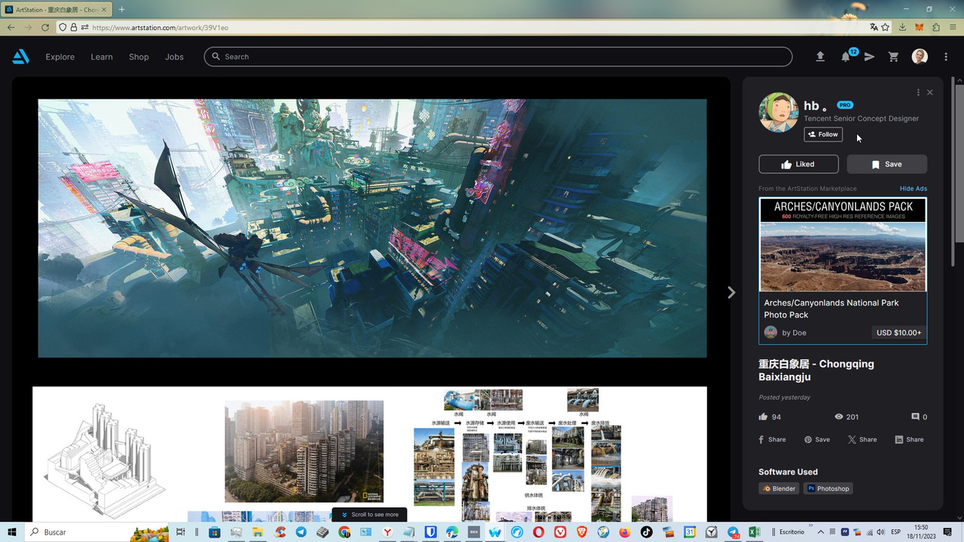This screenshot has height=542, width=964.
Task: Open the ArtStation header three-dot menu
Action: pos(946,56)
